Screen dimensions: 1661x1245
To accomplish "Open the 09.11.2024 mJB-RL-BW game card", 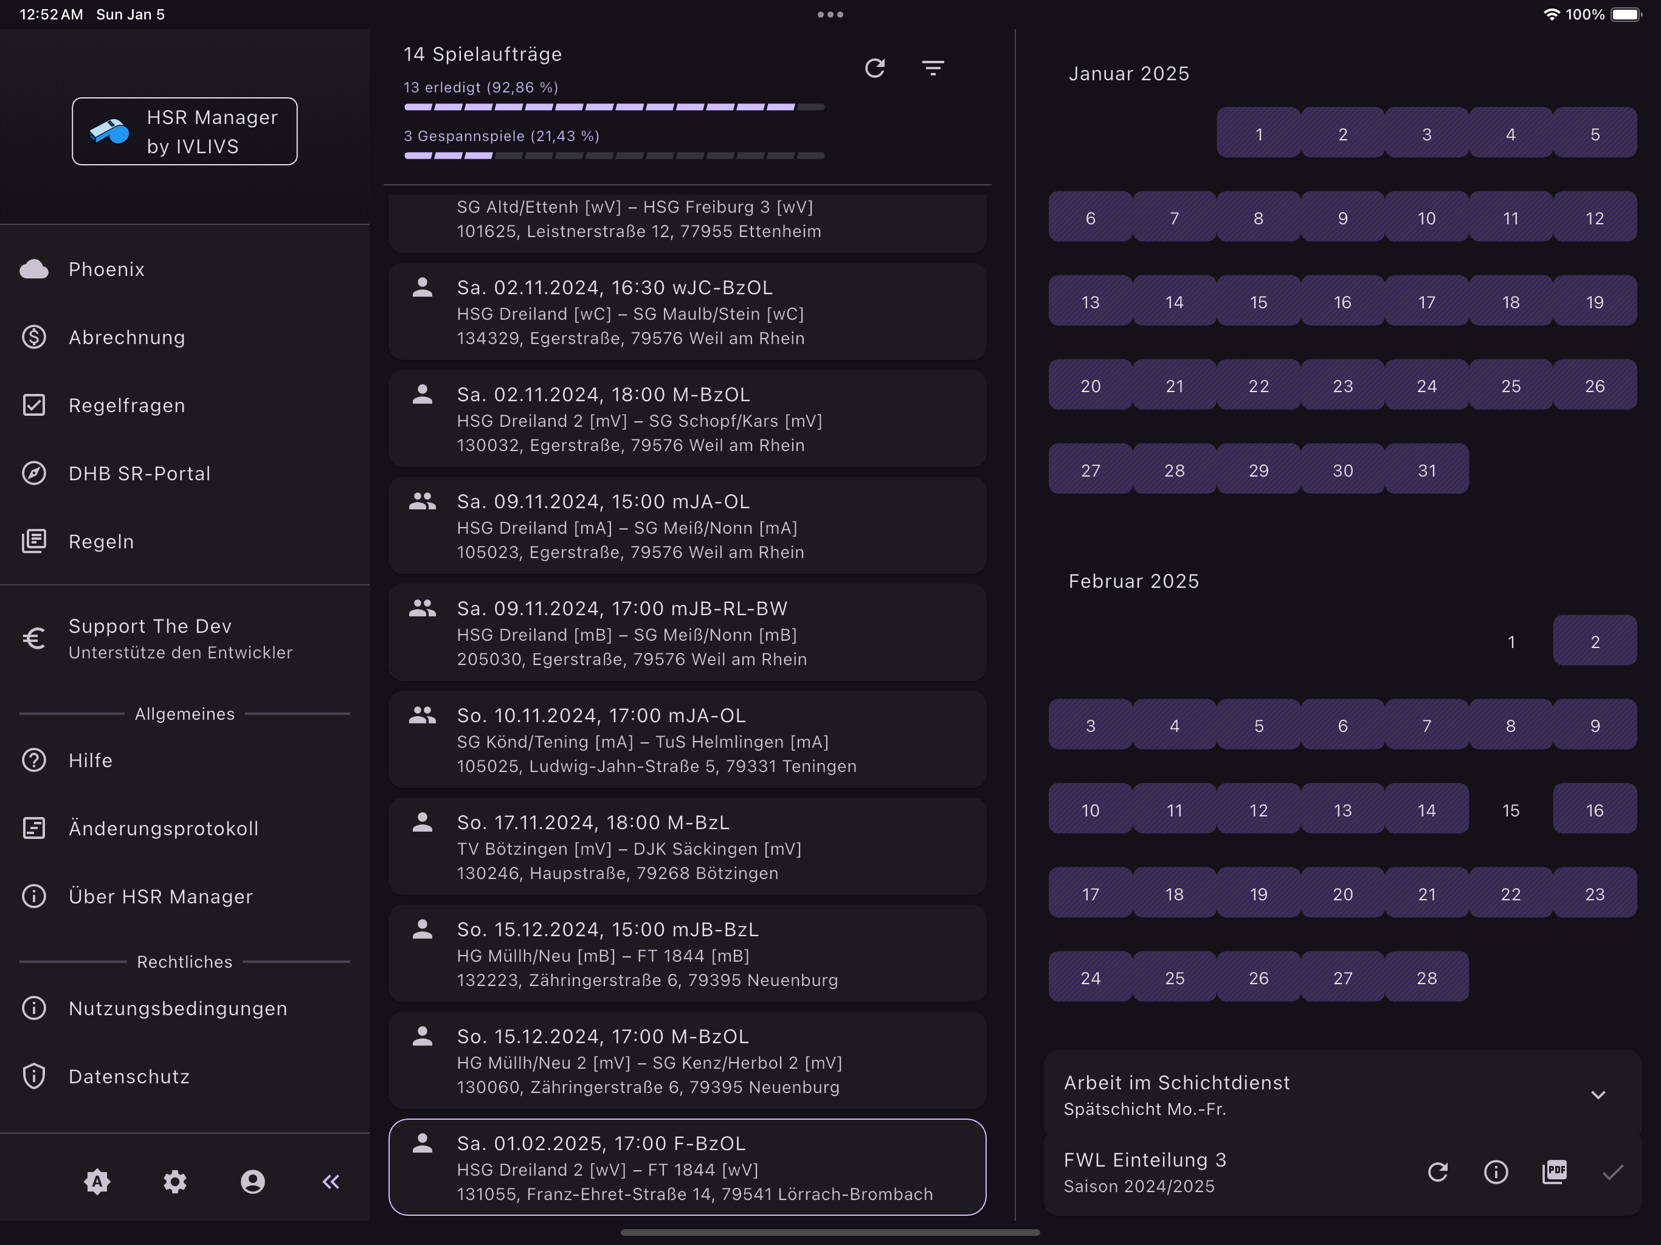I will click(687, 632).
